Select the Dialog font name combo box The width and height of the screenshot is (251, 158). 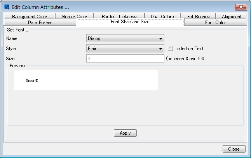coord(125,38)
